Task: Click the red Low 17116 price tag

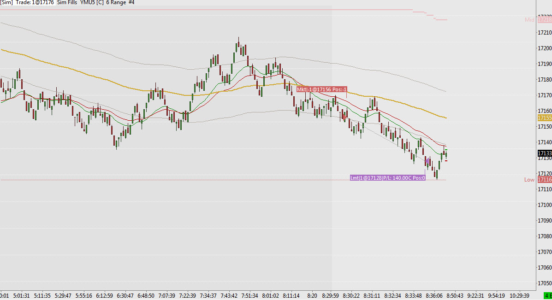Action: coord(545,180)
